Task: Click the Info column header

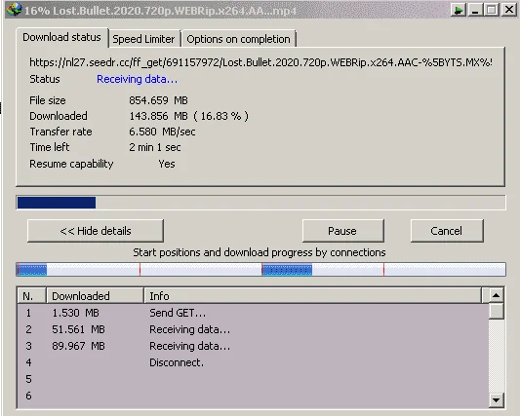Action: click(x=312, y=296)
